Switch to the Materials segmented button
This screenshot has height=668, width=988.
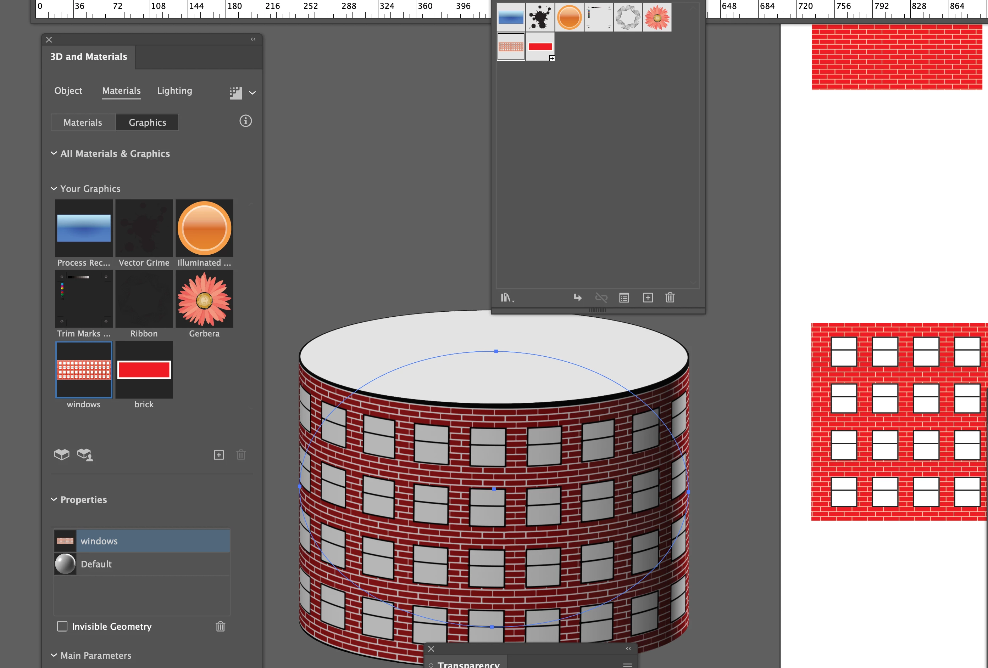click(83, 123)
